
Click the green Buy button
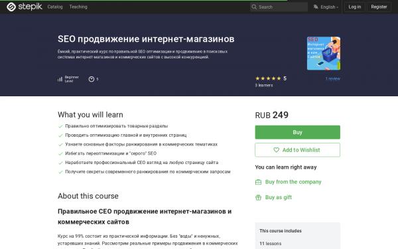[297, 132]
